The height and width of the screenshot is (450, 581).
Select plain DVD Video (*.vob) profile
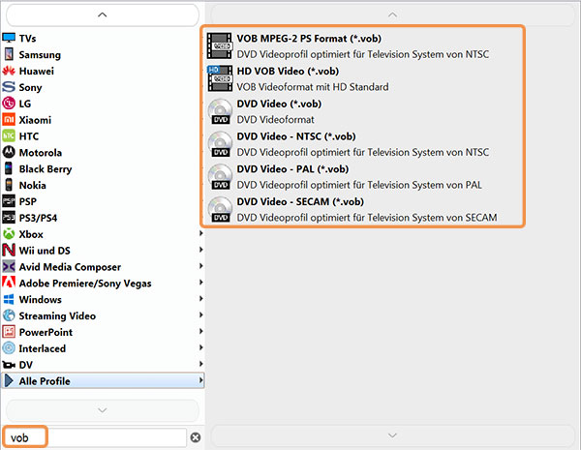tap(279, 104)
